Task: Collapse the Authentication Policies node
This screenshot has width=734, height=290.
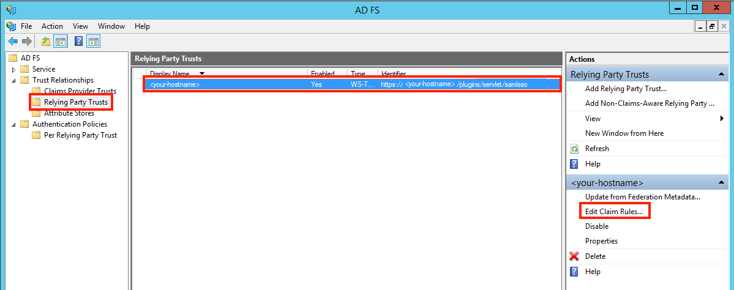Action: click(13, 125)
